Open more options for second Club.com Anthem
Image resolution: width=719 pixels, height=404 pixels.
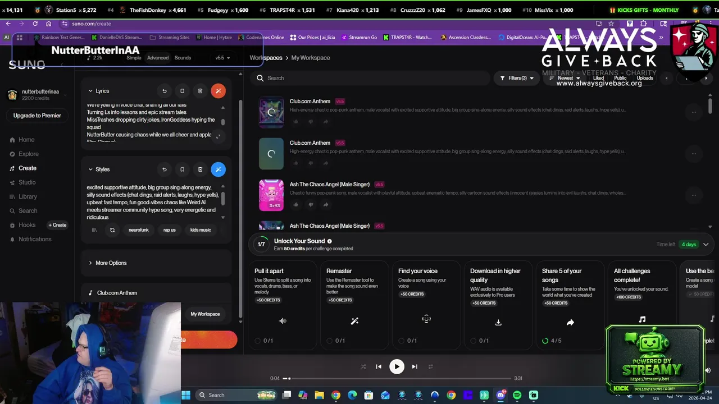coord(694,154)
